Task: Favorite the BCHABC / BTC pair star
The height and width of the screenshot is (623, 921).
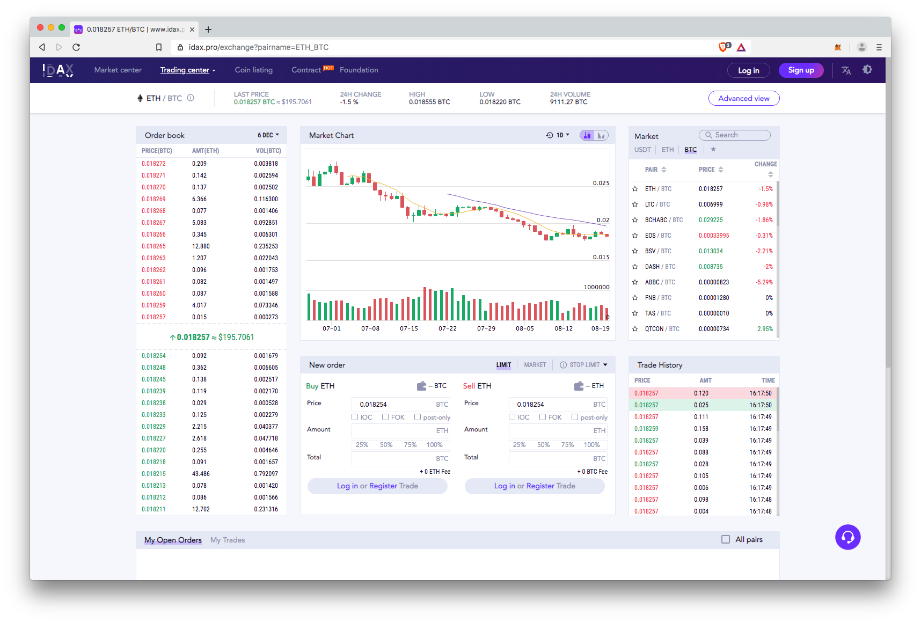Action: 635,220
